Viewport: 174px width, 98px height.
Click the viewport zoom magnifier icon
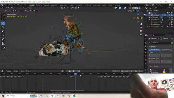(x=141, y=24)
